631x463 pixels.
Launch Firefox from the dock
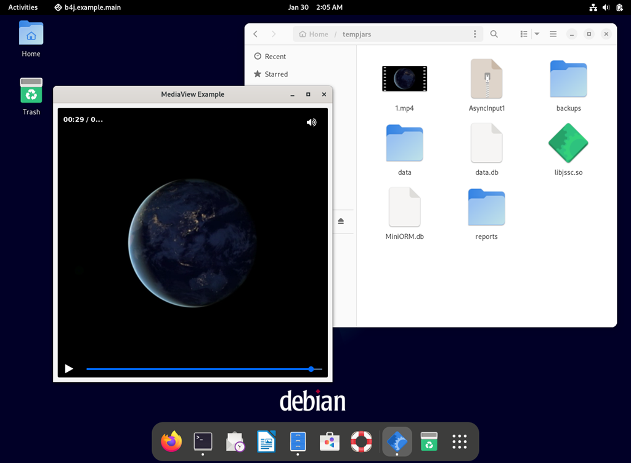coord(171,441)
